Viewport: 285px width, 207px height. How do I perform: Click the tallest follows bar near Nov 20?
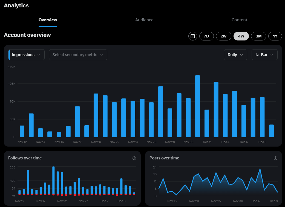[53, 181]
